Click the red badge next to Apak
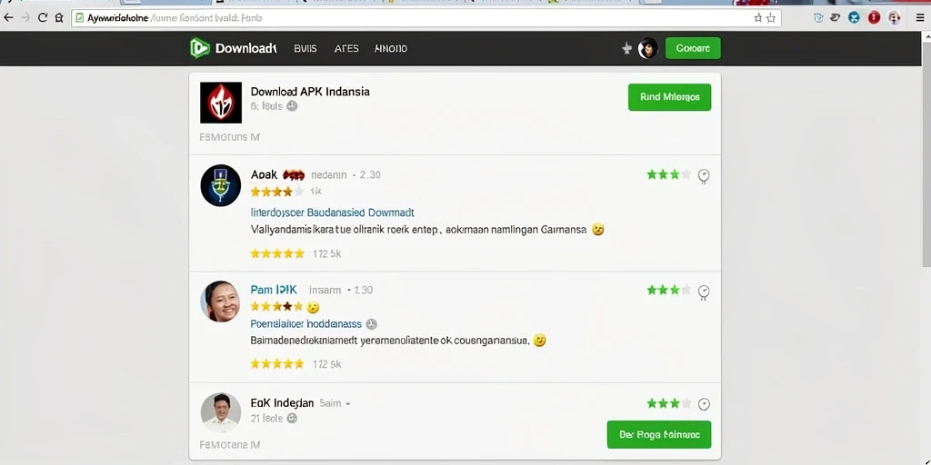 click(x=294, y=175)
